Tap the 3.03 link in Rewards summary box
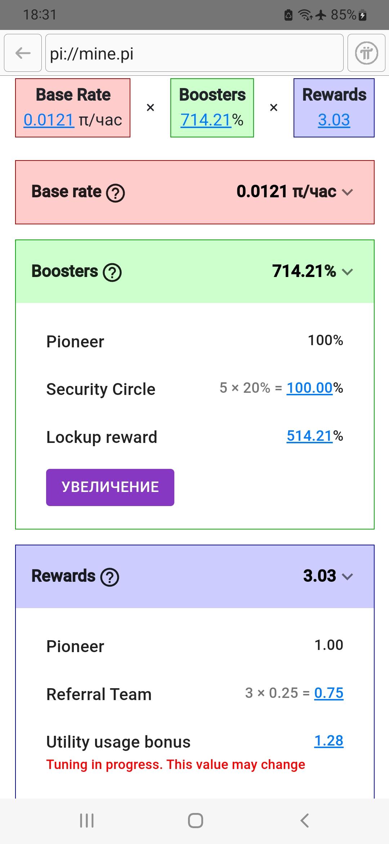Screen dimensions: 389x844 [x=334, y=120]
